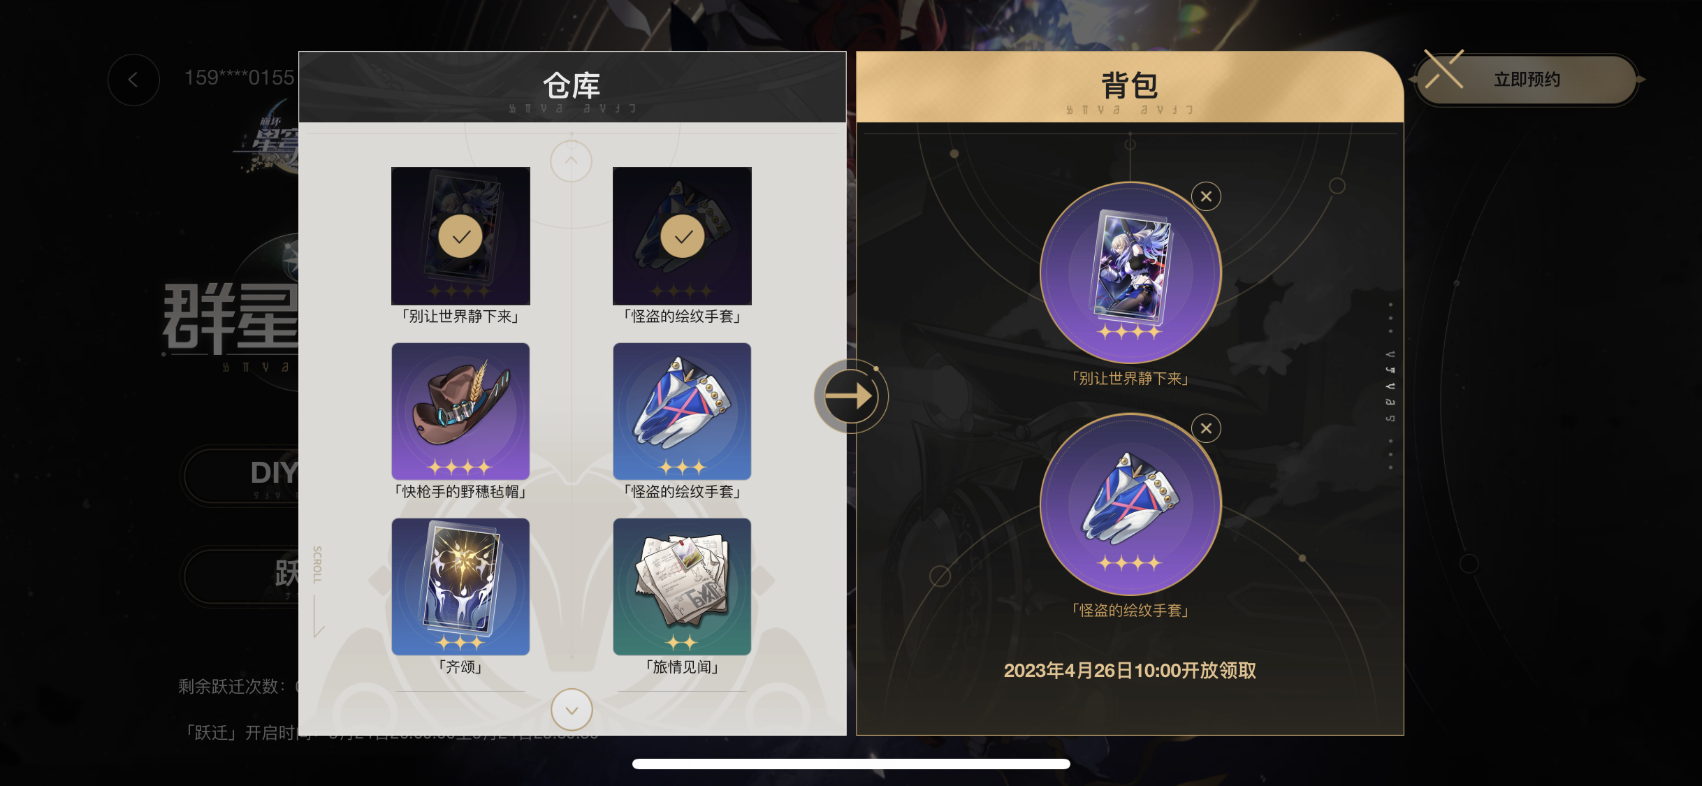1702x786 pixels.
Task: Tap the white home indicator bar
Action: click(851, 764)
